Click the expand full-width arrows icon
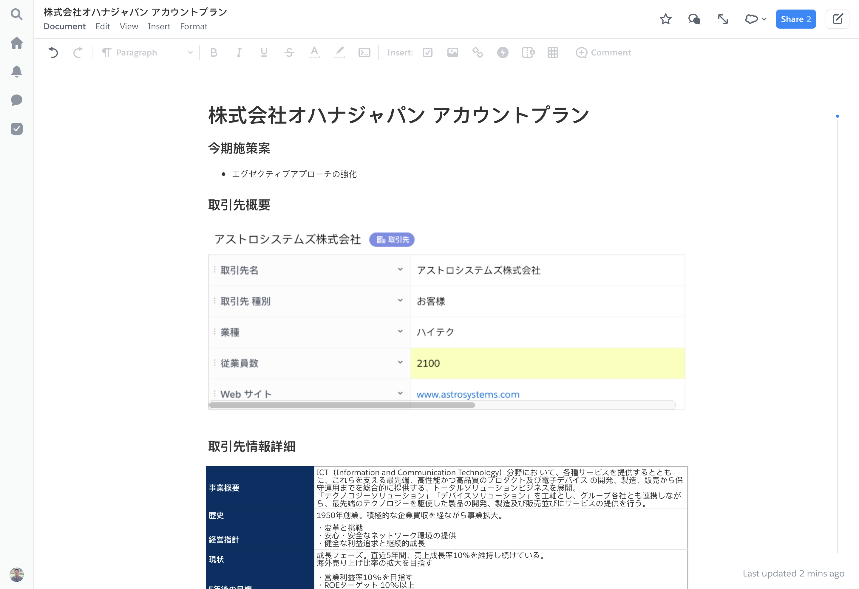Viewport: 859px width, 589px height. [x=723, y=19]
